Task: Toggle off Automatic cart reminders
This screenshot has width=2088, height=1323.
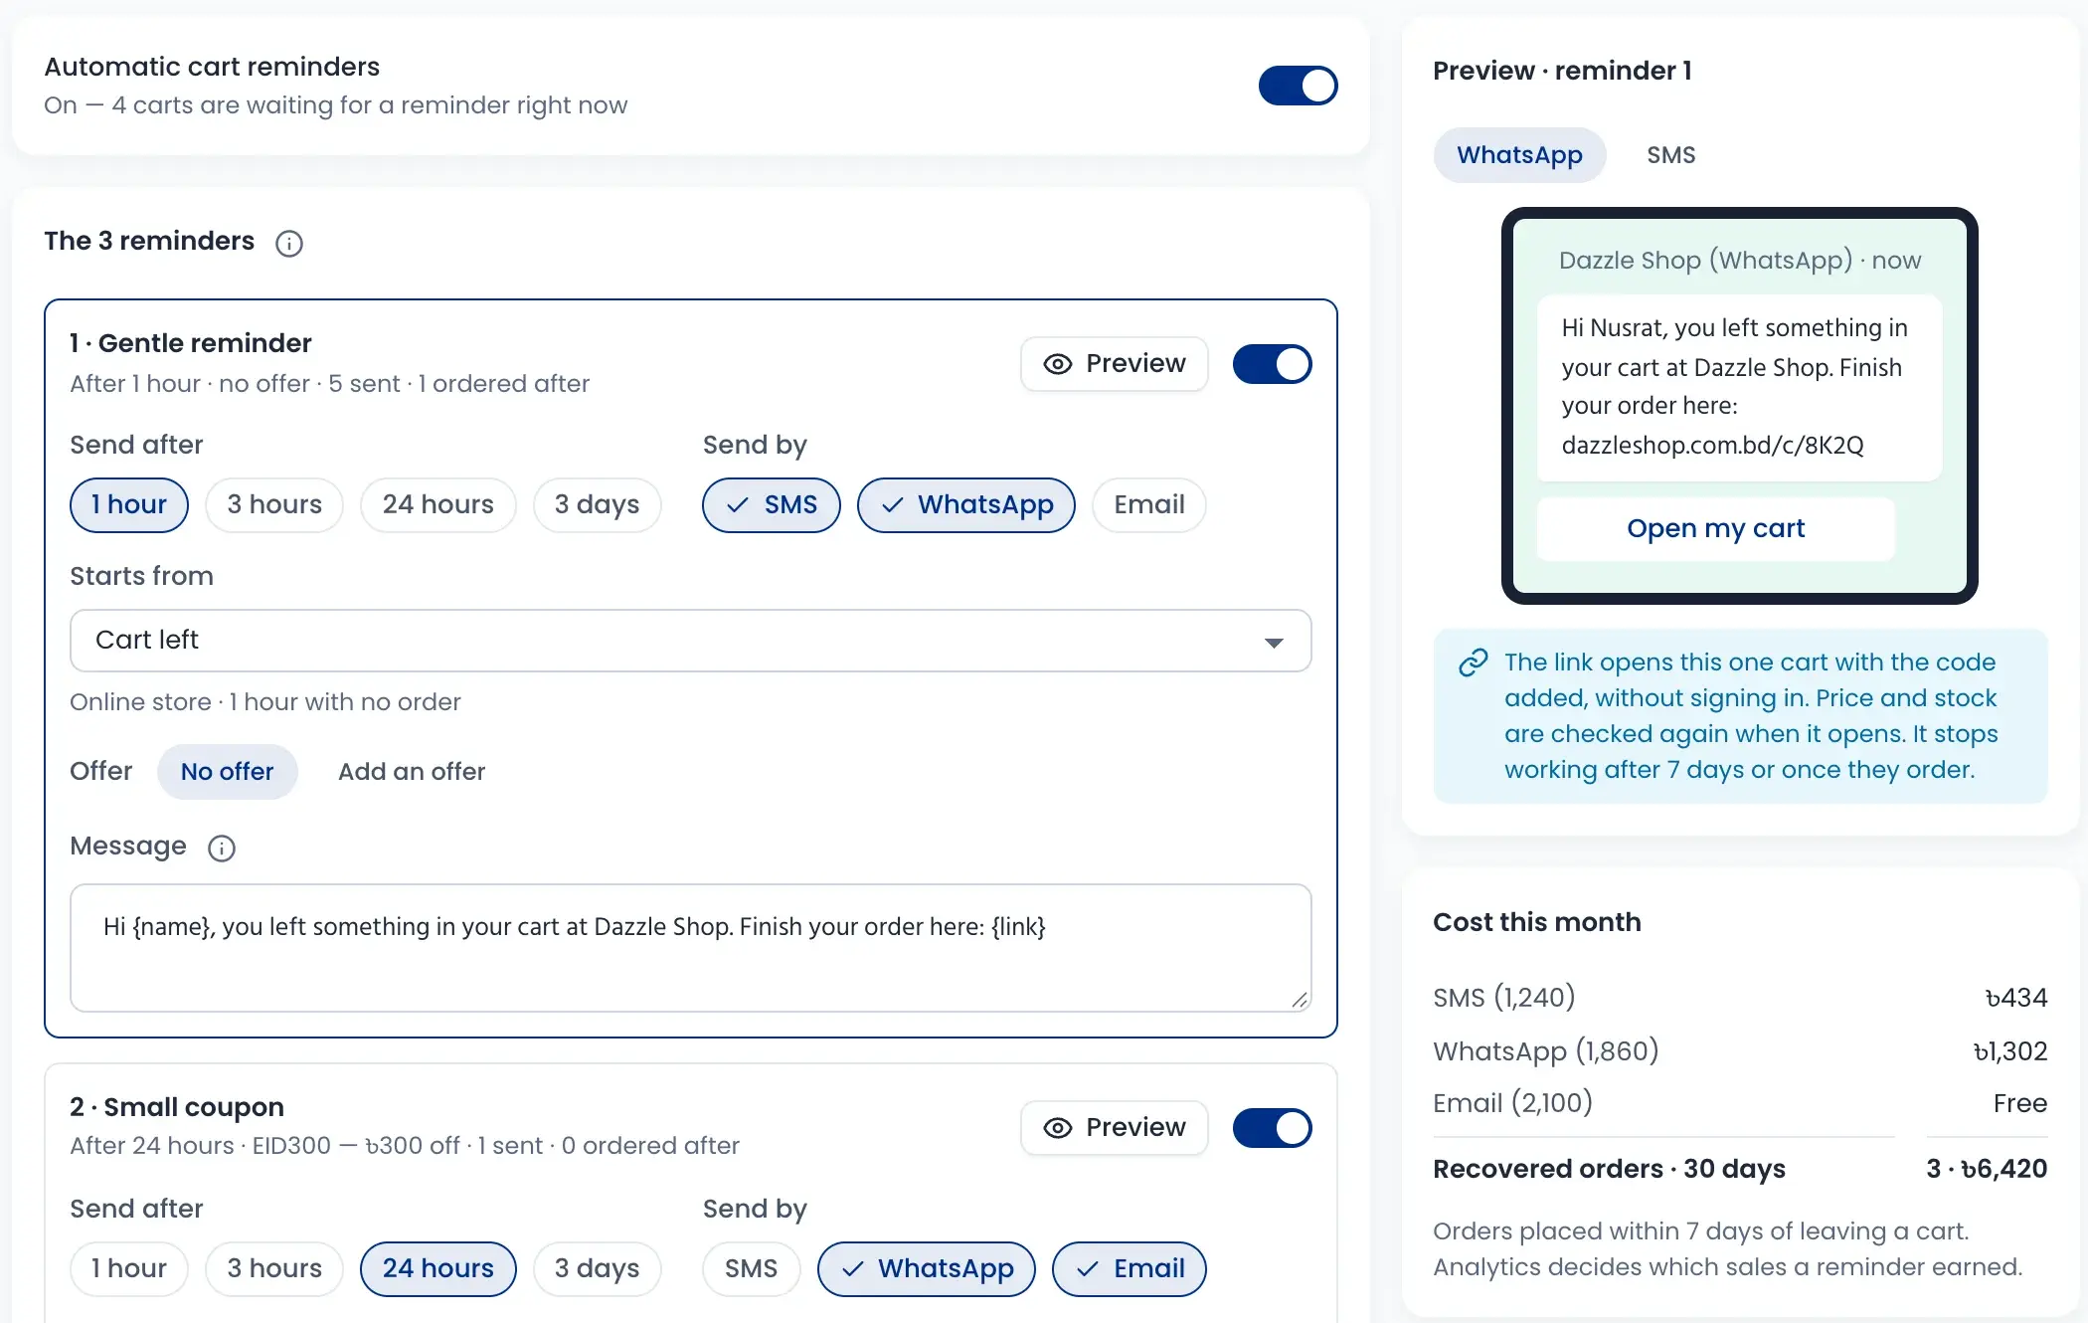Action: 1298,86
